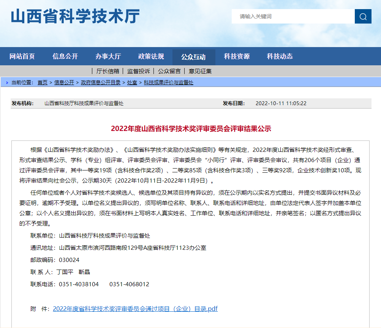381x328 pixels.
Task: Open 科技资源 from the main menu
Action: point(237,57)
